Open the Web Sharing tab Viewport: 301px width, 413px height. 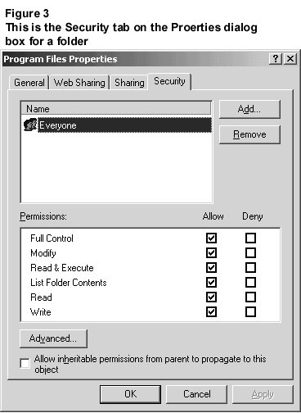79,83
